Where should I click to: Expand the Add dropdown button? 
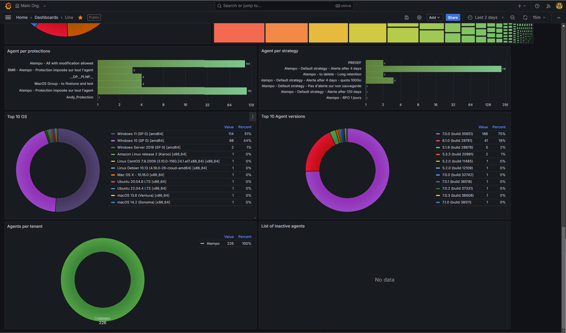pos(435,17)
